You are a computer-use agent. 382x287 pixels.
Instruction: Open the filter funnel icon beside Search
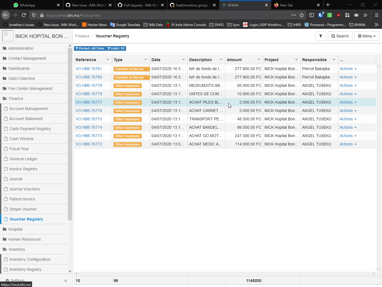[x=321, y=36]
